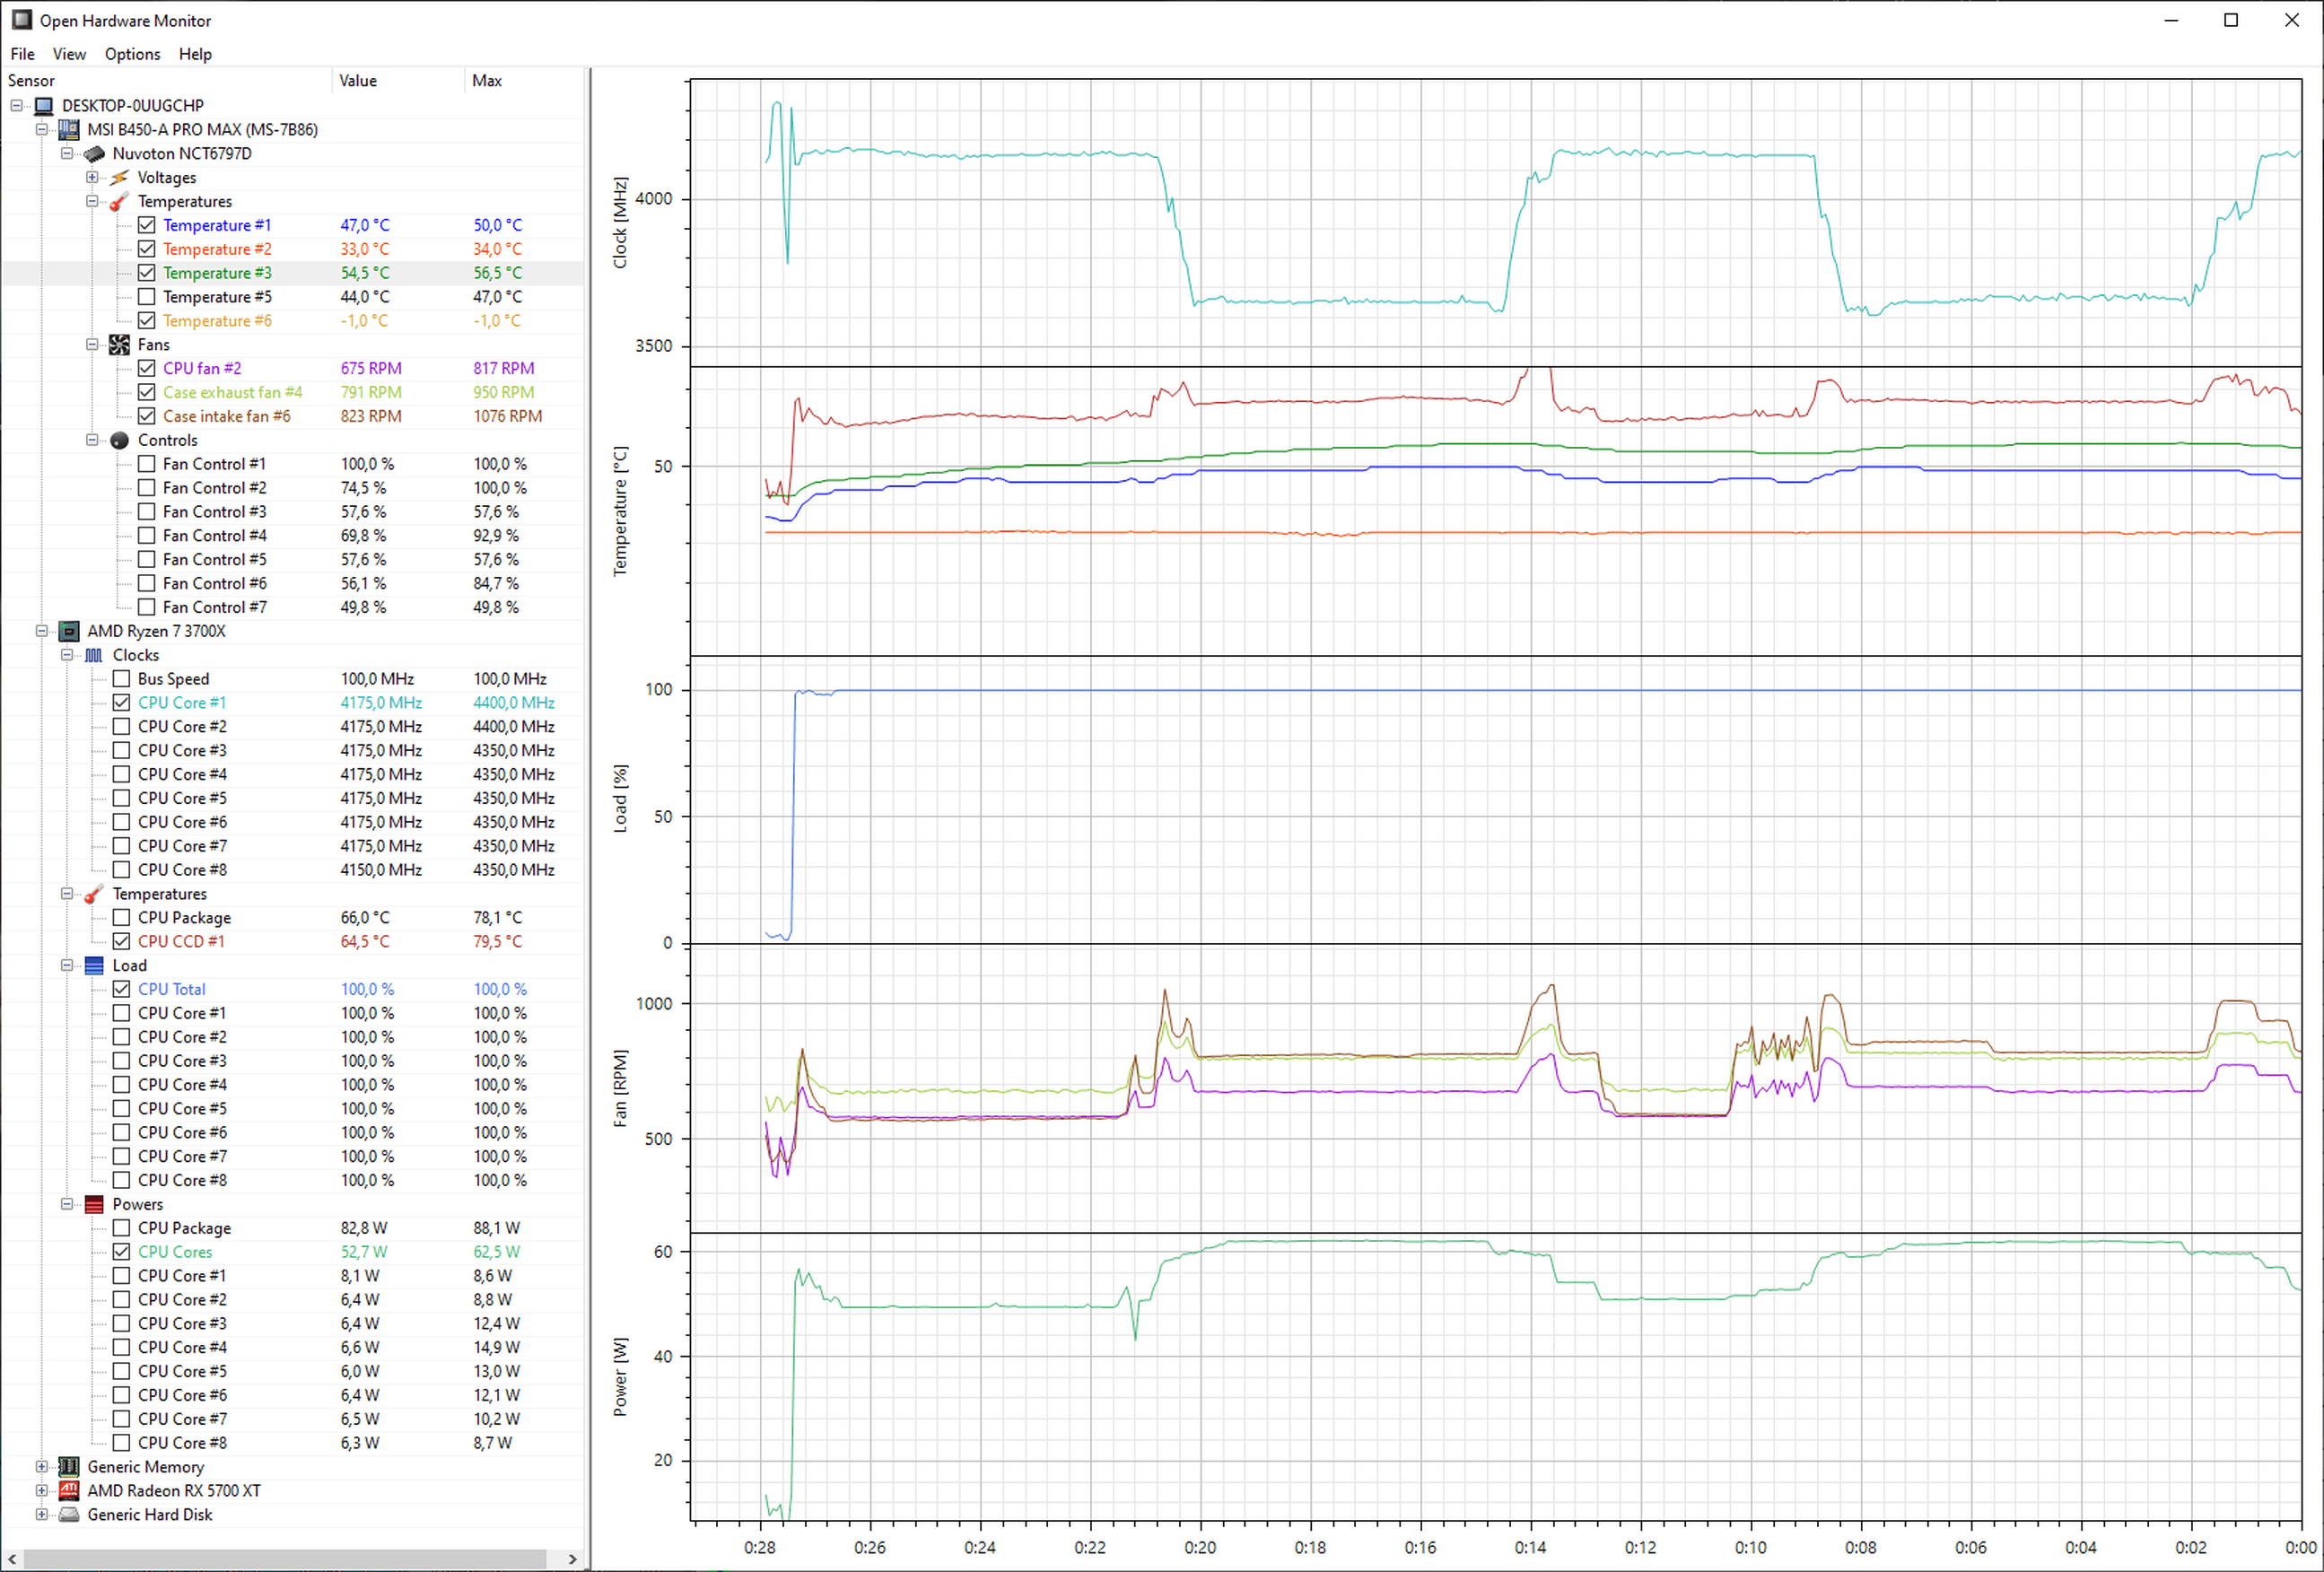Click the Powers category icon

(x=94, y=1204)
